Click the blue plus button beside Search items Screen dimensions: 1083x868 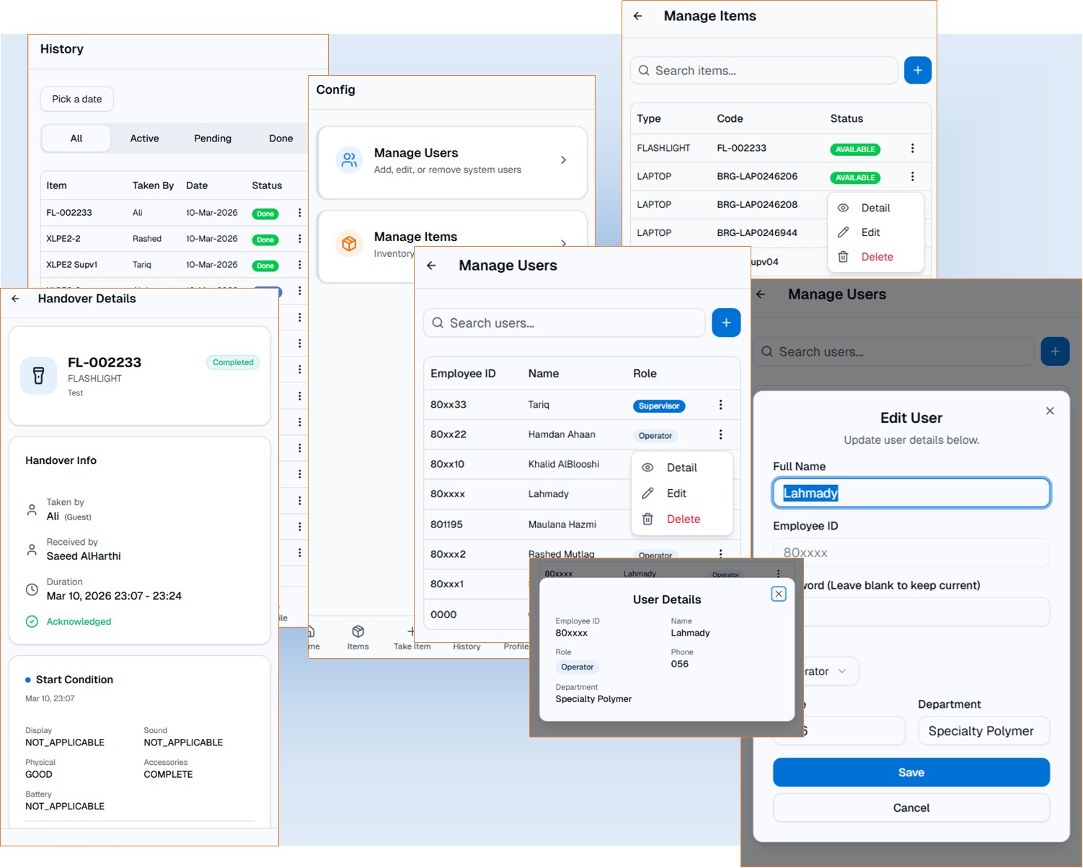pos(917,71)
